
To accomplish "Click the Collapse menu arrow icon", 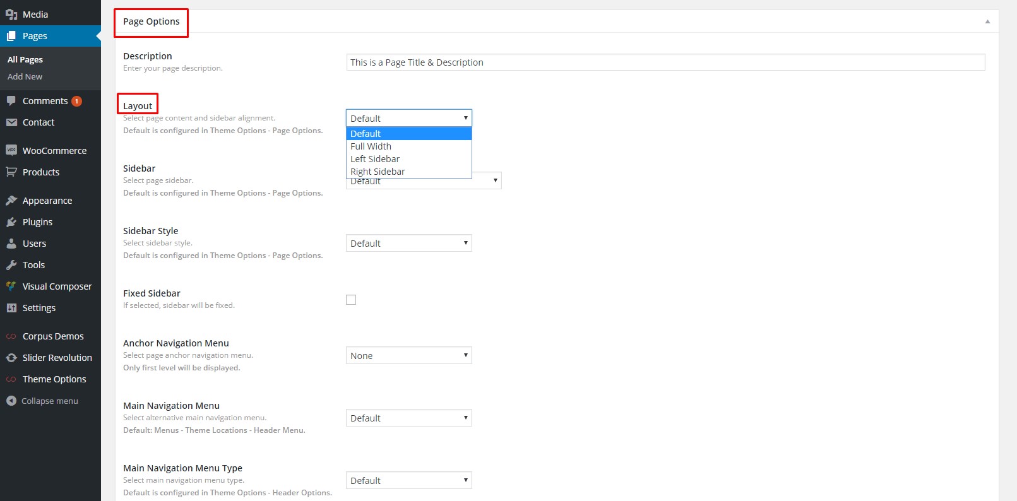I will [x=11, y=401].
